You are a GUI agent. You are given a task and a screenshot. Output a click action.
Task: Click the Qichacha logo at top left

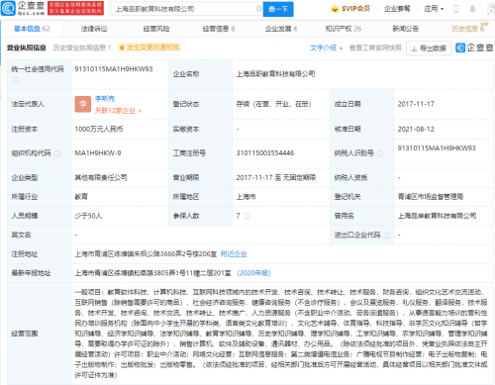tap(23, 8)
